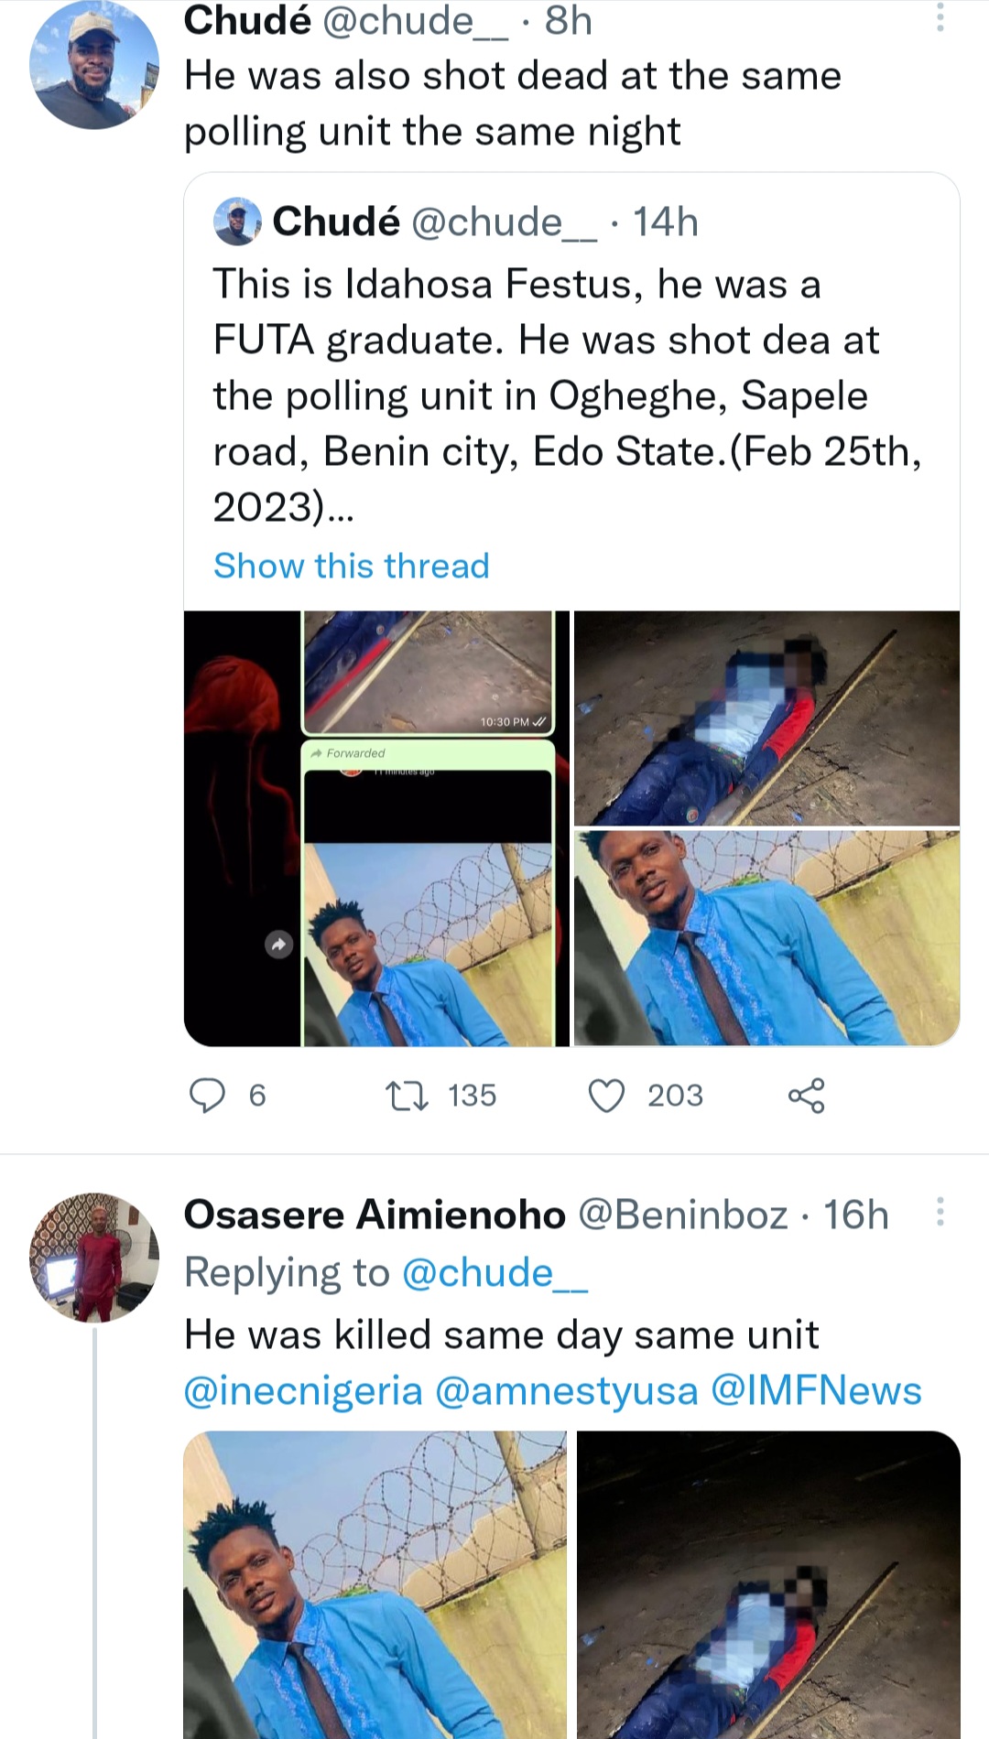Open the blue shirt photo in Osasere's reply
This screenshot has width=989, height=1739.
pyautogui.click(x=375, y=1583)
